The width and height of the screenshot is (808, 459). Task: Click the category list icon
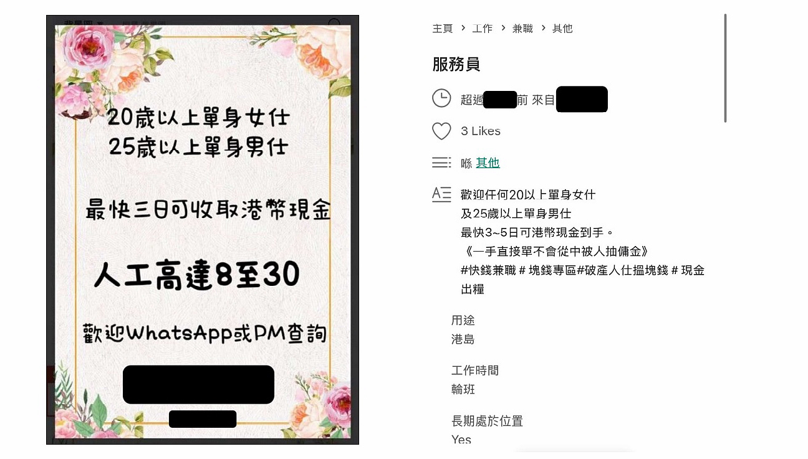[441, 163]
